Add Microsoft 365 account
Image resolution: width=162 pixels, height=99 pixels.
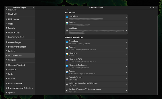96,60
